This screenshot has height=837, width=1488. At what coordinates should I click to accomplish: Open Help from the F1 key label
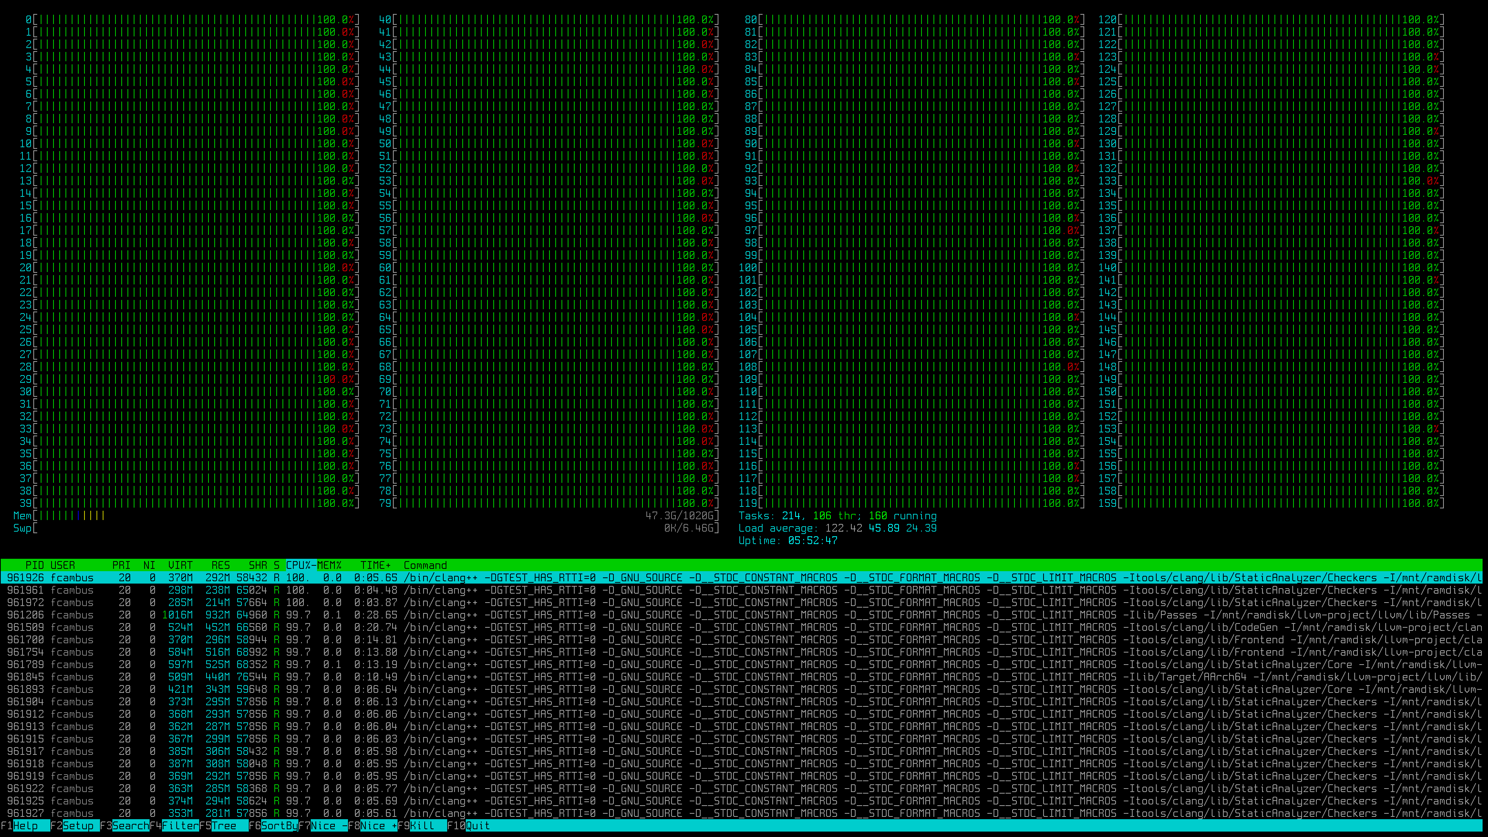(26, 825)
